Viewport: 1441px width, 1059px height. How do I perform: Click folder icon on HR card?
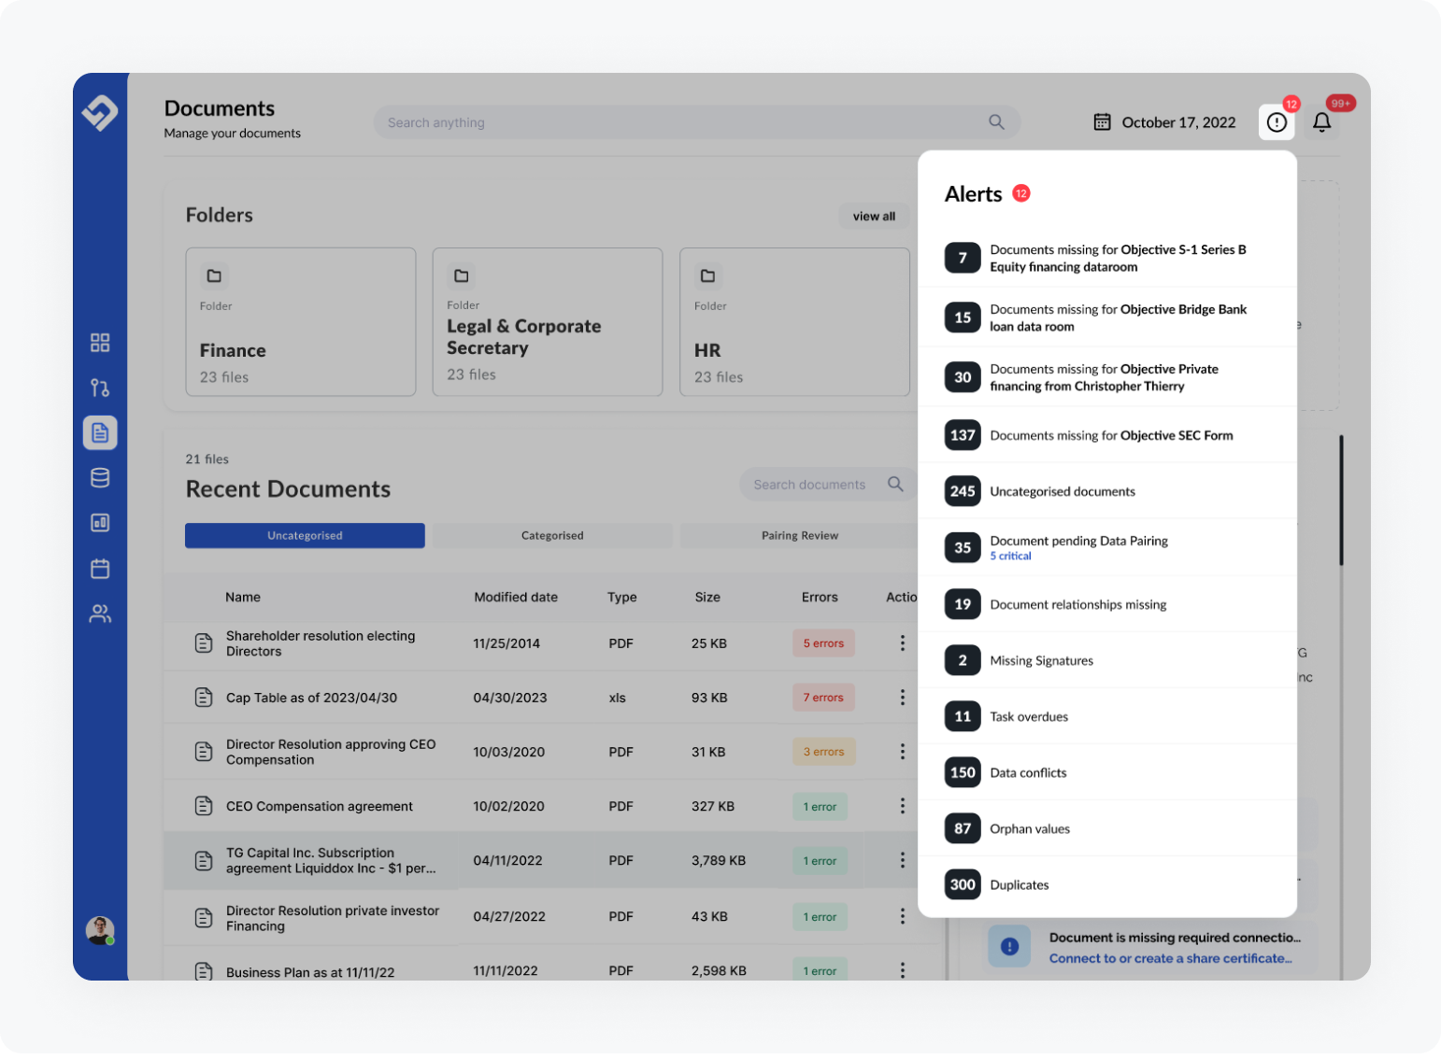pos(708,276)
